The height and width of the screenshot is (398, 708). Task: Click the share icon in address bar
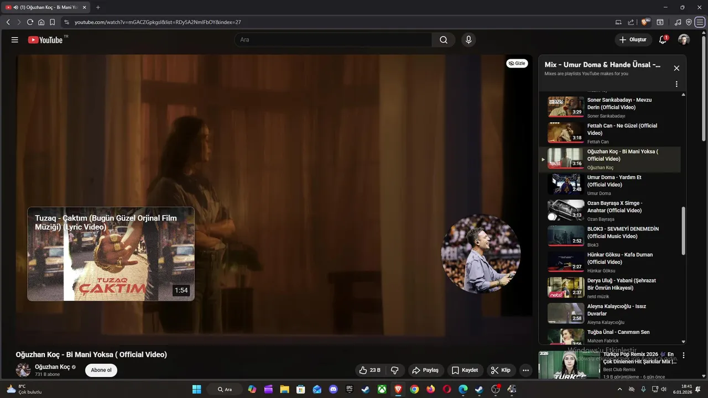(x=631, y=22)
